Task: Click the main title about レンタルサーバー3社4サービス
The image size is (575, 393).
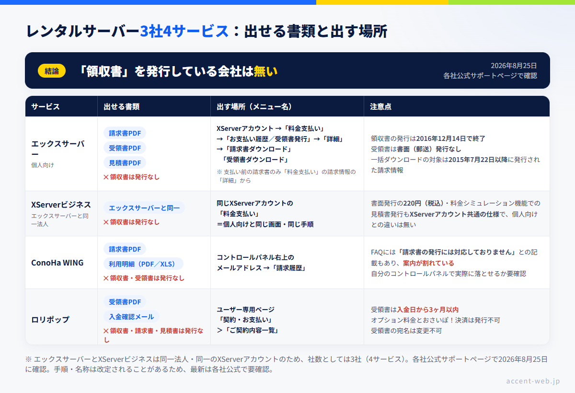Action: click(x=207, y=31)
